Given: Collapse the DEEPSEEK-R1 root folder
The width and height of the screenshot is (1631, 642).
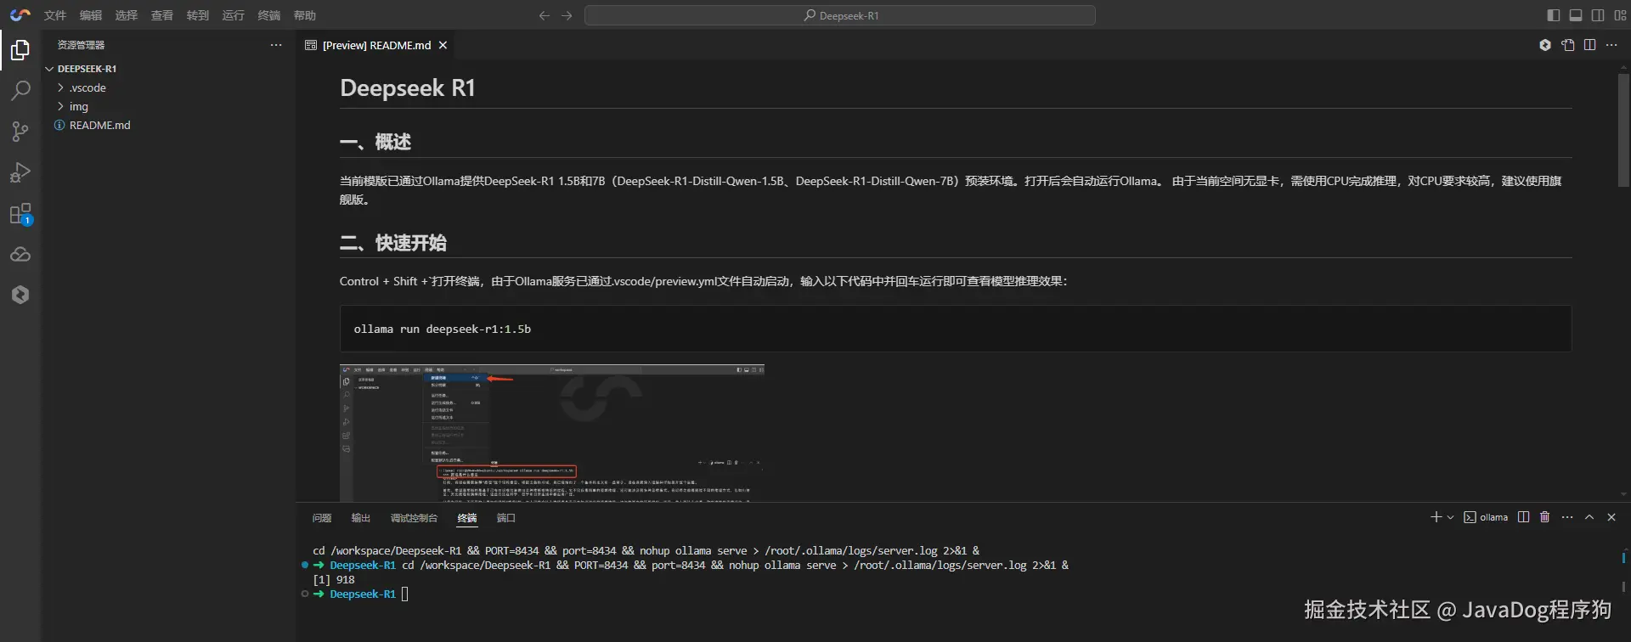Looking at the screenshot, I should [x=168, y=69].
